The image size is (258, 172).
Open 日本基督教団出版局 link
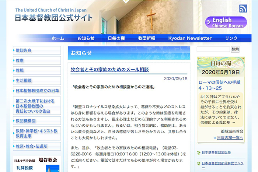pyautogui.click(x=216, y=152)
